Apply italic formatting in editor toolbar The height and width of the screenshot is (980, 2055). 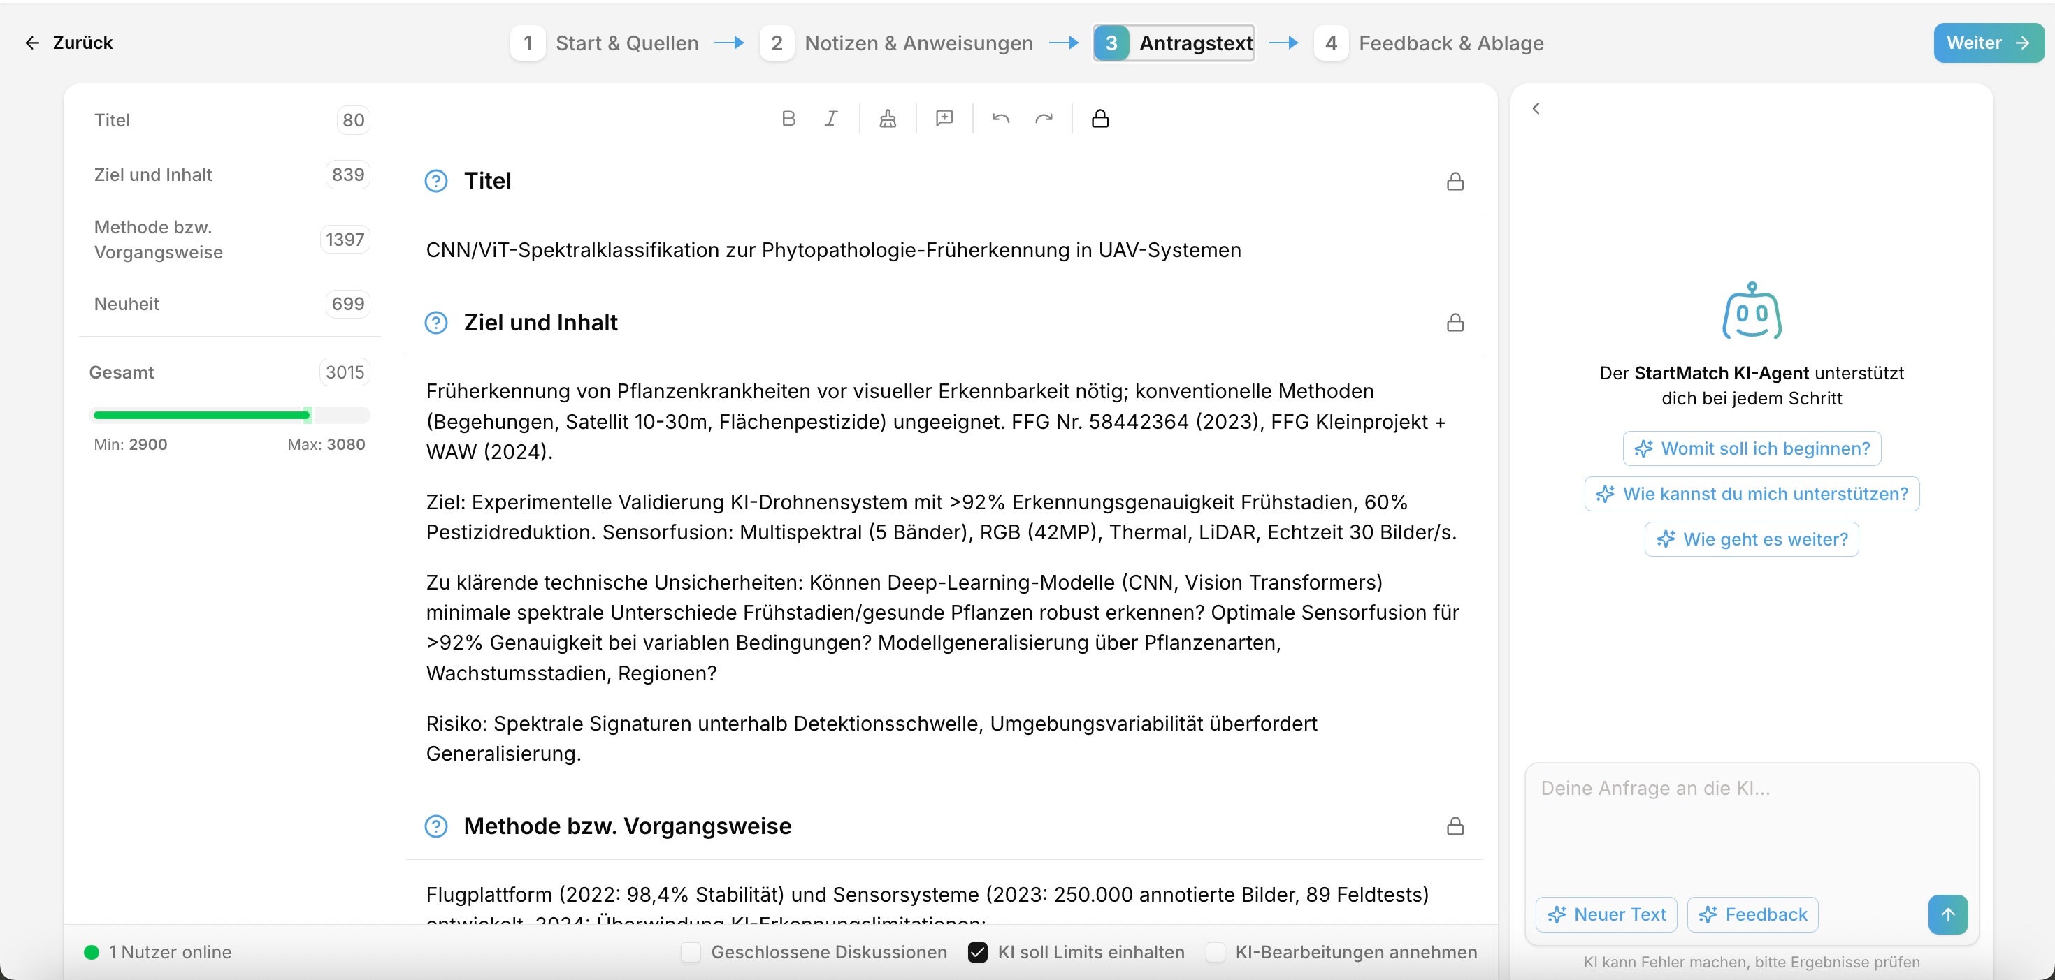click(x=831, y=119)
